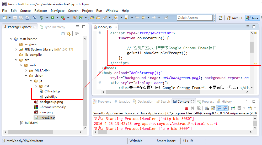Collapse the testChrome project node
Viewport: 262px width, 145px height.
tap(11, 39)
